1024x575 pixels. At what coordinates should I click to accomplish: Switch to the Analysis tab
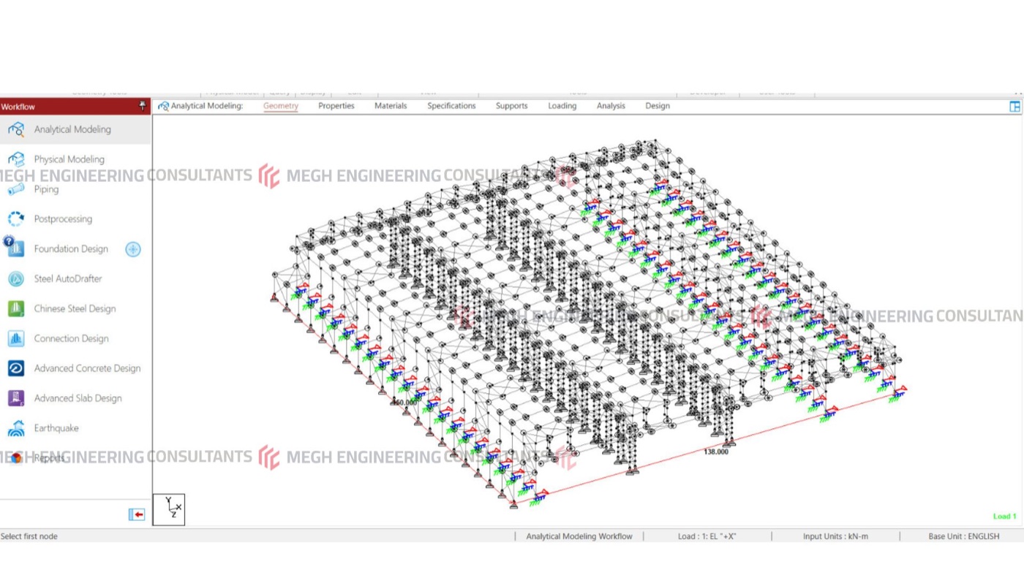[x=611, y=106]
